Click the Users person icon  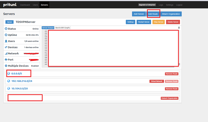6,41
